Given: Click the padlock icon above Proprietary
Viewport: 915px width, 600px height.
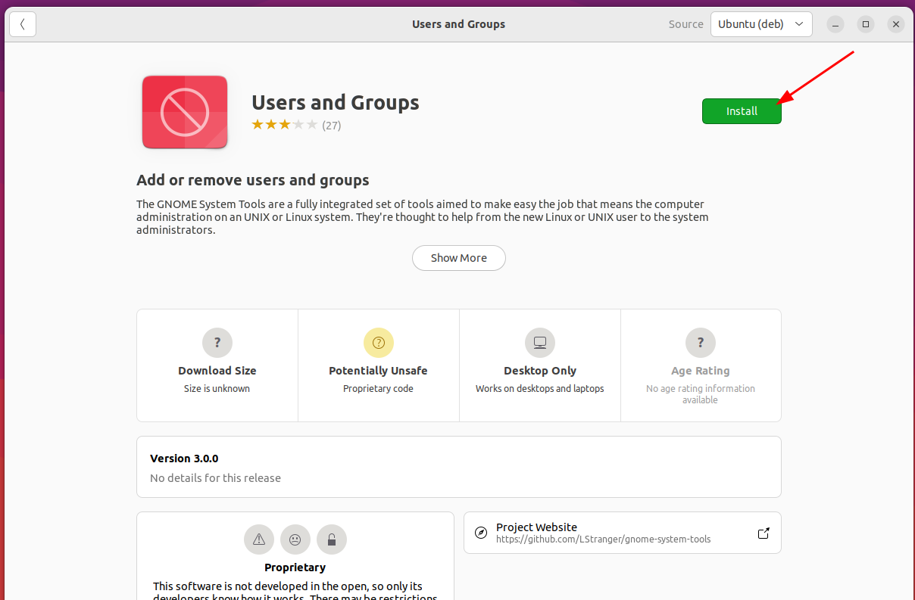Looking at the screenshot, I should point(331,539).
